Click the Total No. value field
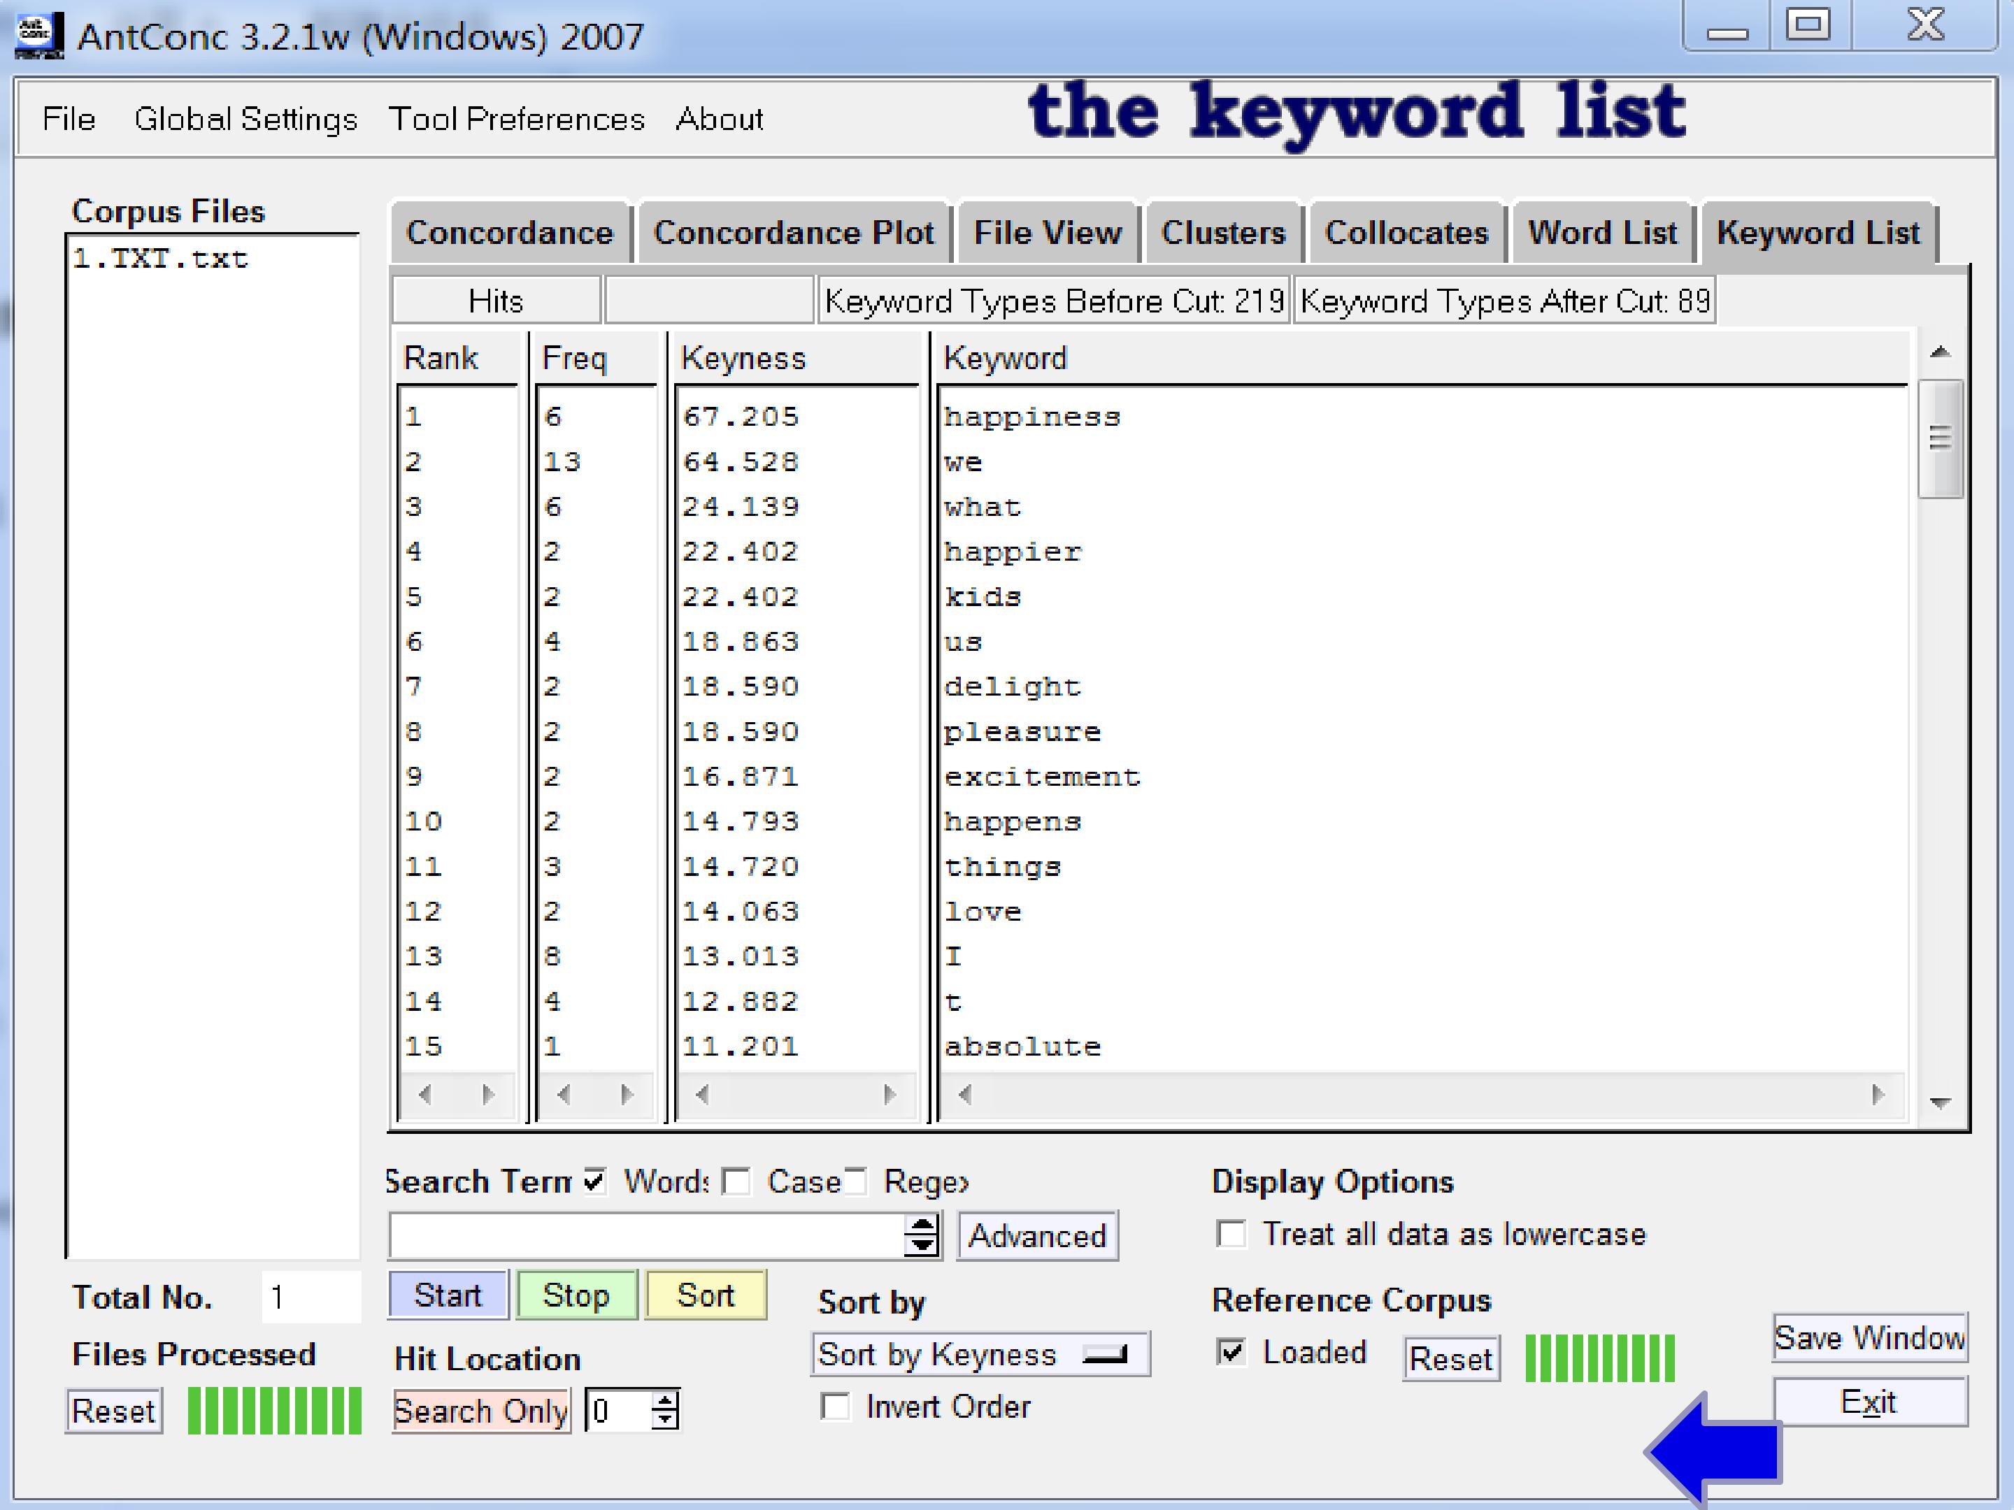2014x1510 pixels. (310, 1296)
